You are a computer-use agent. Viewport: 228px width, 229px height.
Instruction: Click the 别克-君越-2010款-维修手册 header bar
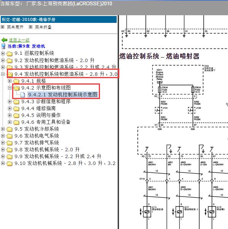[x=59, y=19]
